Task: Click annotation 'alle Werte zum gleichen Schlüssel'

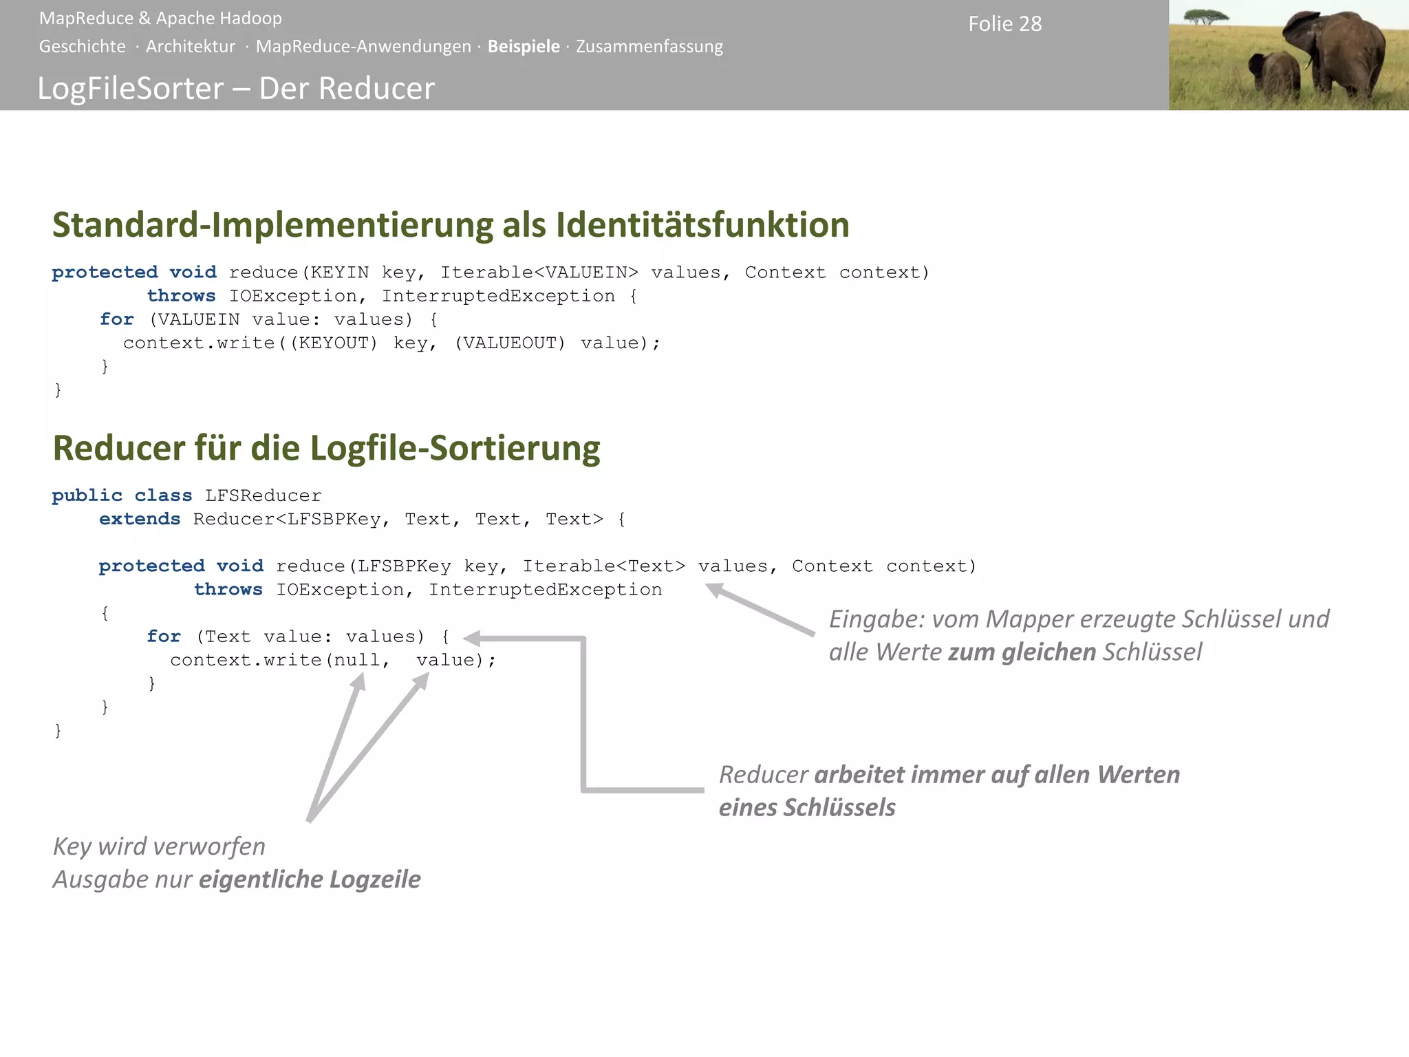Action: pos(1015,652)
